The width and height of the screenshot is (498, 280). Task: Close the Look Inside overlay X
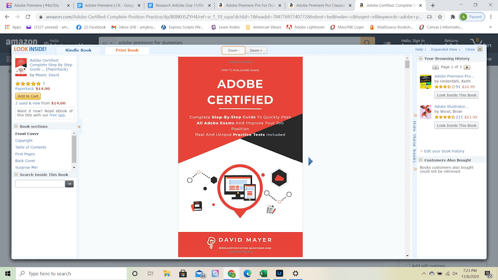pyautogui.click(x=480, y=49)
